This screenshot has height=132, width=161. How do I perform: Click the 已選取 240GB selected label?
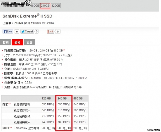click(x=13, y=23)
